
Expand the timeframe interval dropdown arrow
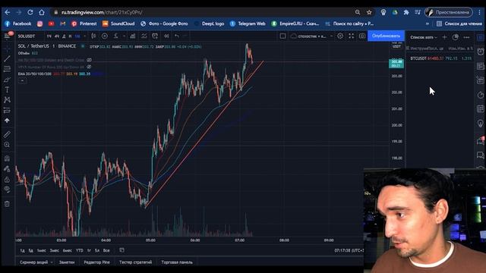click(x=85, y=36)
